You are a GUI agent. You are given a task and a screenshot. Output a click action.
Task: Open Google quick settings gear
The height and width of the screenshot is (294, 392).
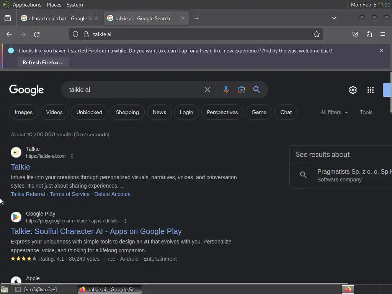tap(353, 90)
